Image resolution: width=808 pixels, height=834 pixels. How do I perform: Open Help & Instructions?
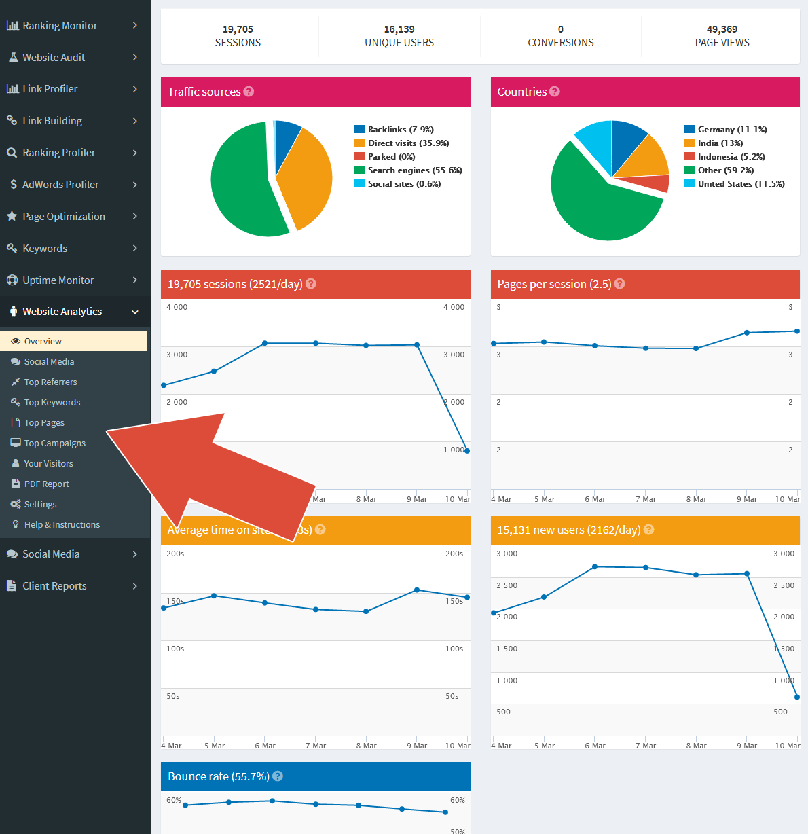tap(62, 524)
